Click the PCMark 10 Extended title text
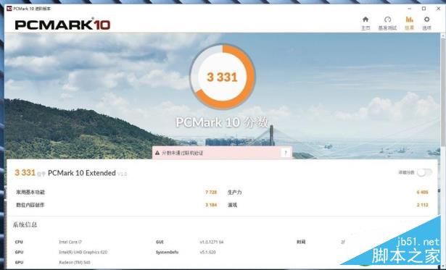Image resolution: width=446 pixels, height=270 pixels. pyautogui.click(x=82, y=173)
